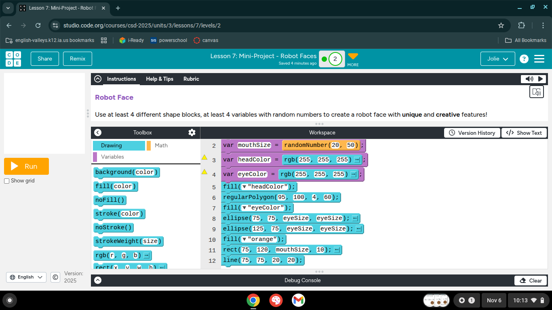Open toolbox settings gear
This screenshot has height=310, width=552.
pyautogui.click(x=192, y=132)
